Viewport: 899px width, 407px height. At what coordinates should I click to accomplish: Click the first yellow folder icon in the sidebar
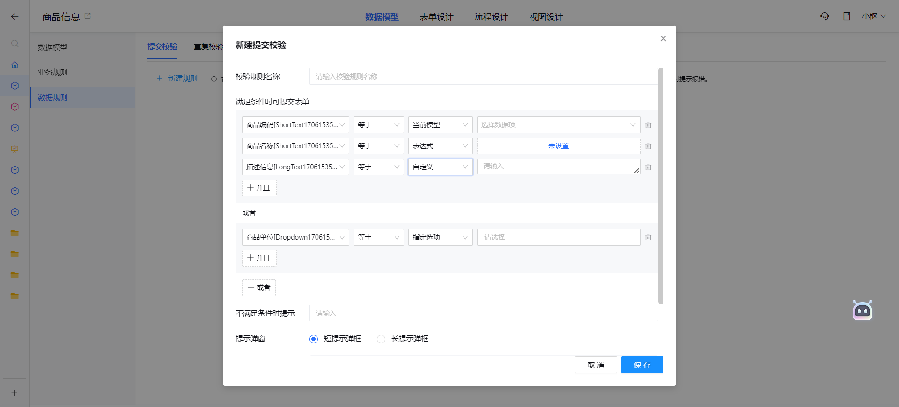click(x=15, y=233)
